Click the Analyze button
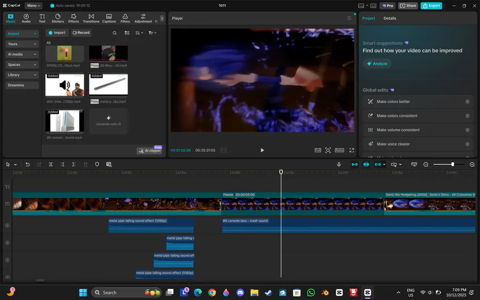 click(x=377, y=64)
